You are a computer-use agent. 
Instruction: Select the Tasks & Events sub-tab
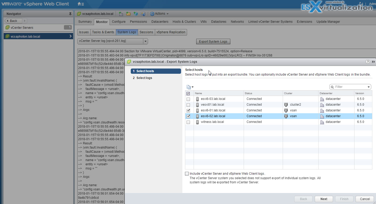click(103, 32)
